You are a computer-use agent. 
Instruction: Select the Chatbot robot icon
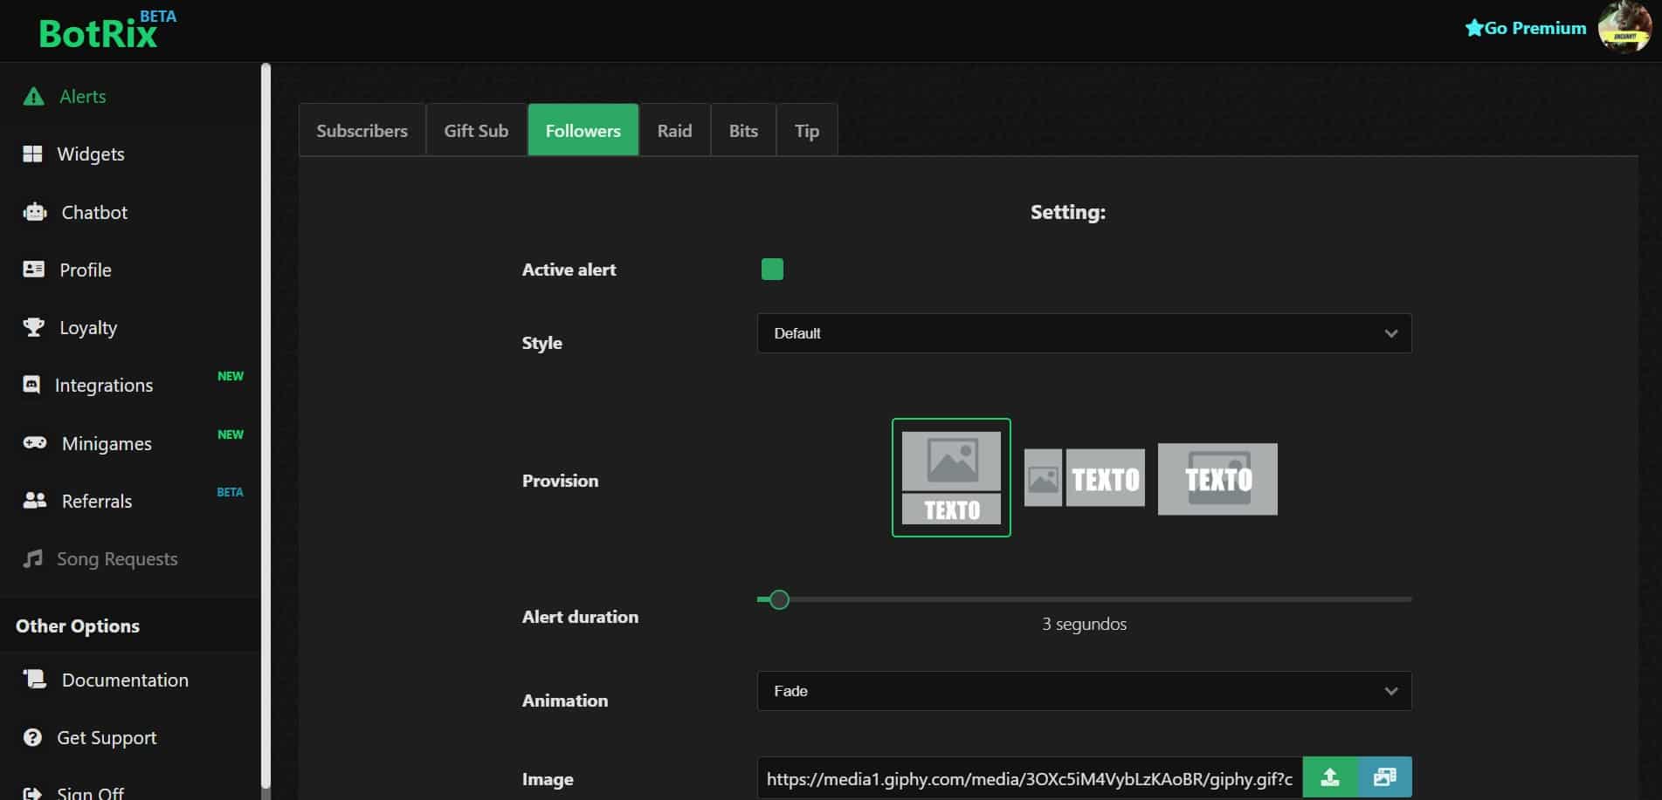pyautogui.click(x=32, y=212)
